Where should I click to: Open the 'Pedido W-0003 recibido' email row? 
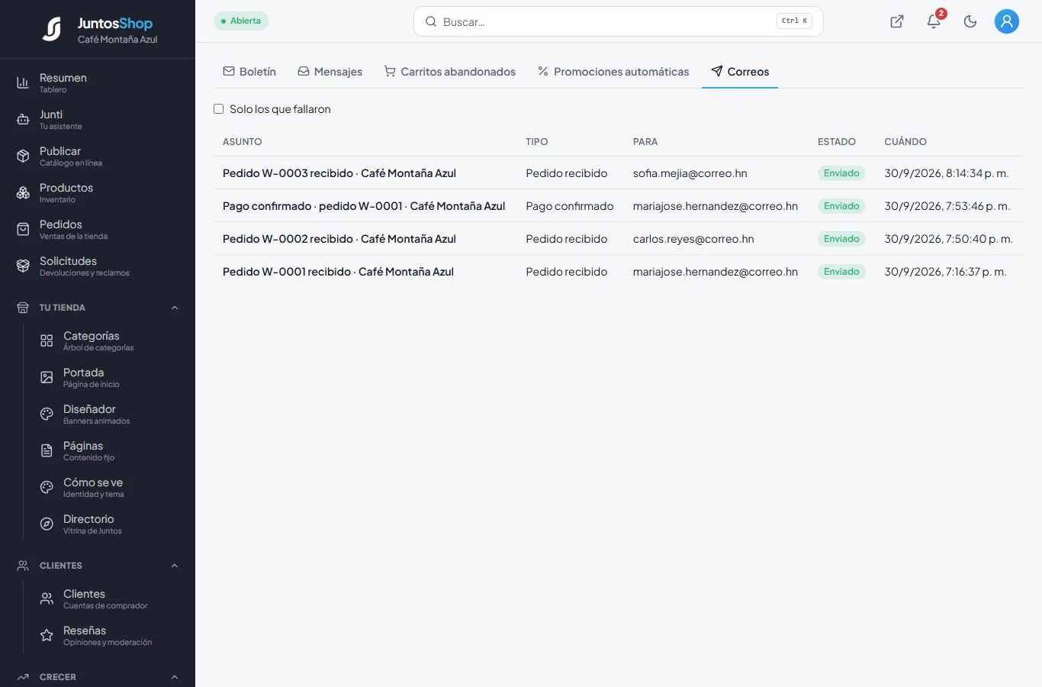pos(619,173)
